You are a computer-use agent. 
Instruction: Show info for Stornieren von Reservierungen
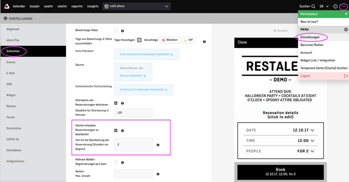tap(122, 104)
